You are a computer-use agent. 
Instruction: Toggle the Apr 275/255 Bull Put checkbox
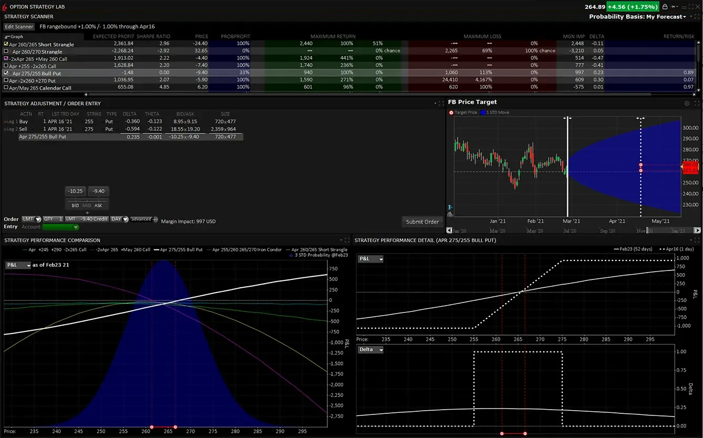point(6,74)
